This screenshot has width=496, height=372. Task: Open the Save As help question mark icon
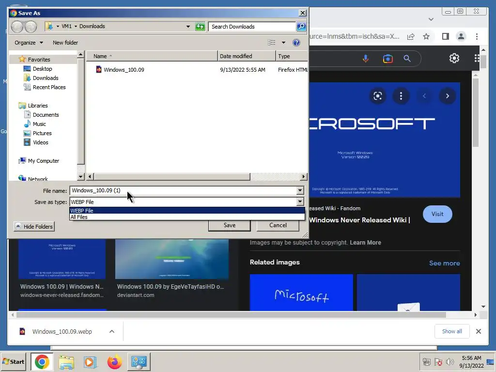point(296,43)
